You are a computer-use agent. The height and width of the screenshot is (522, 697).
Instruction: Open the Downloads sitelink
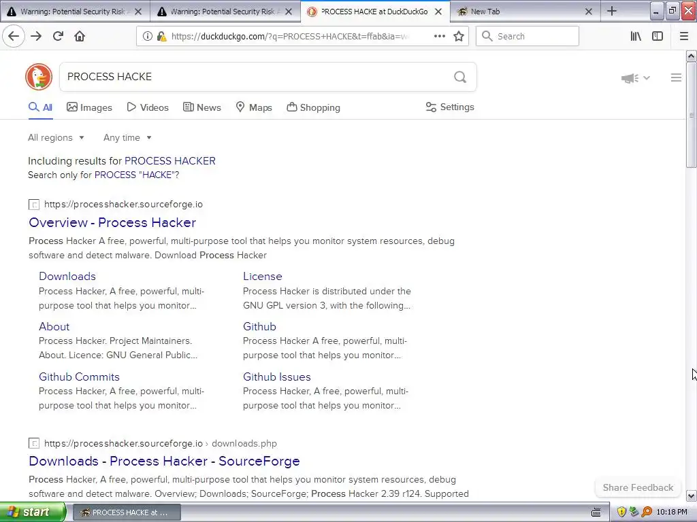[67, 276]
